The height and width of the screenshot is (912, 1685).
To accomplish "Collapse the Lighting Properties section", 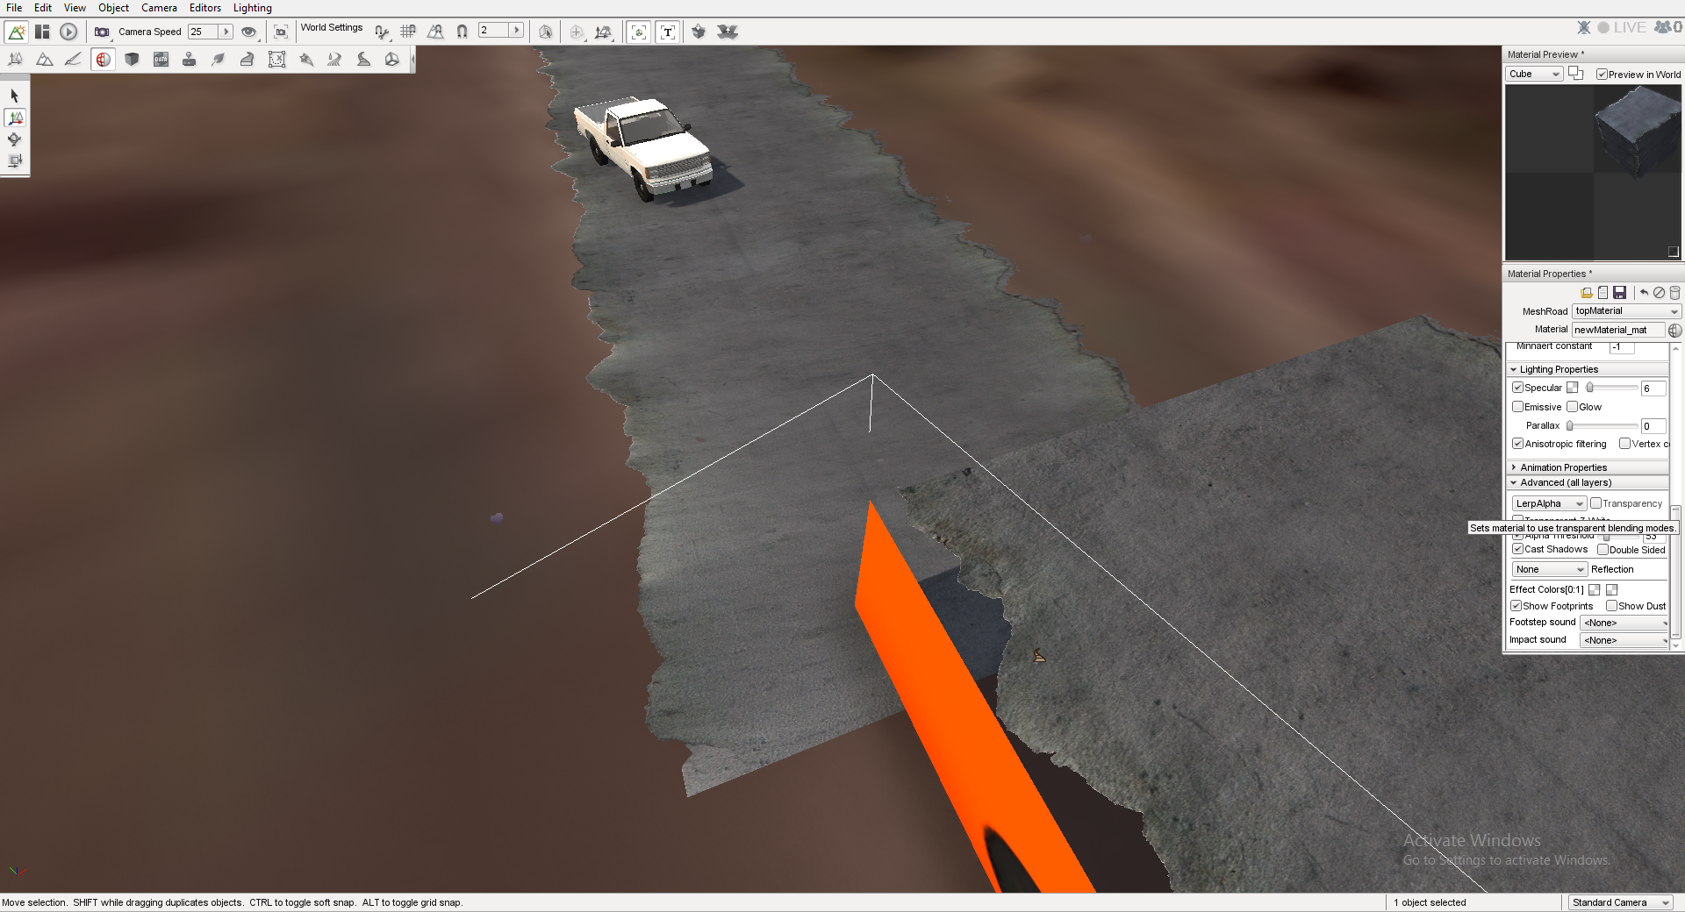I will 1587,369.
